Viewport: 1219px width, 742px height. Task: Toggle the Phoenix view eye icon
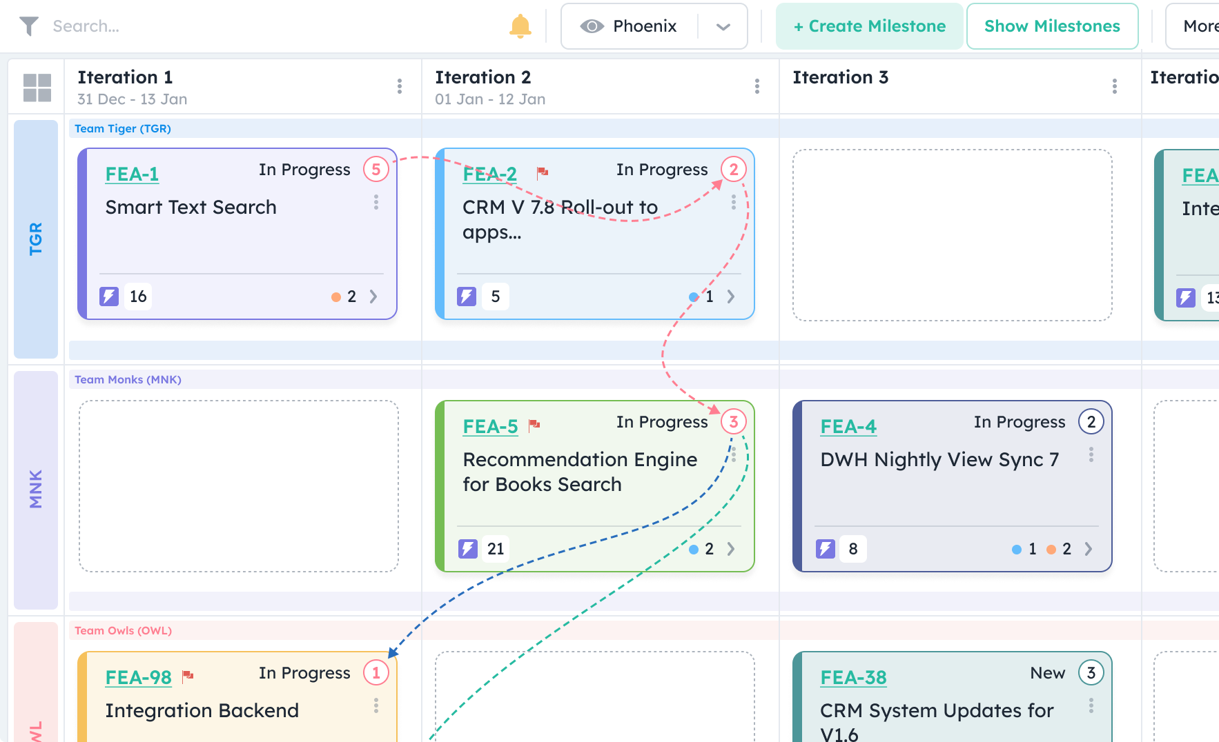pyautogui.click(x=592, y=26)
